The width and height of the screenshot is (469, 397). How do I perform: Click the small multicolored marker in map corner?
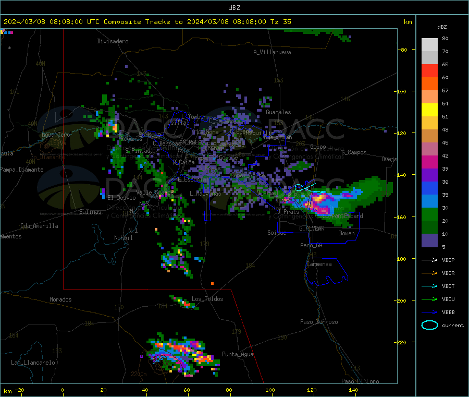[x=6, y=32]
